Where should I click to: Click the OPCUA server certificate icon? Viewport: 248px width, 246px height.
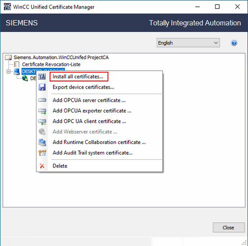click(x=42, y=100)
